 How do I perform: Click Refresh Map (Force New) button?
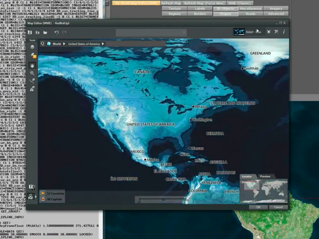[x=204, y=3]
